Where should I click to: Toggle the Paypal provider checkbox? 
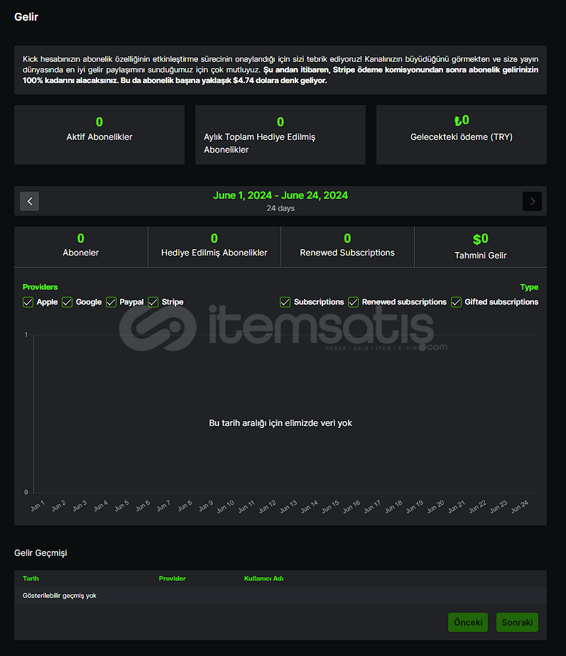tap(111, 302)
